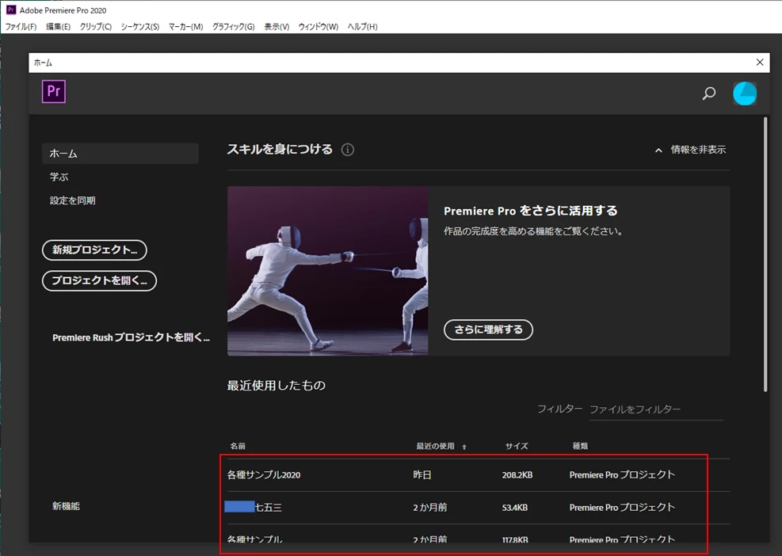Focus the ファイルをフィルター input field
This screenshot has width=782, height=556.
pos(656,409)
